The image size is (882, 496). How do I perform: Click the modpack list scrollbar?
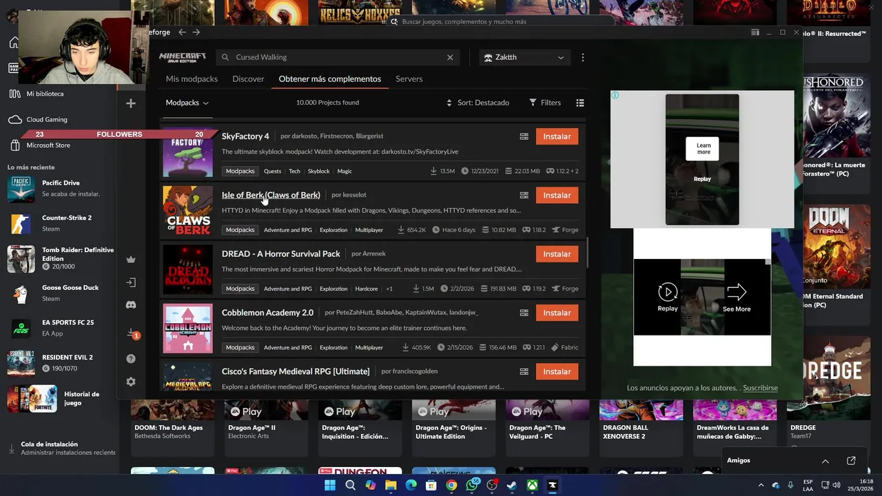[587, 253]
